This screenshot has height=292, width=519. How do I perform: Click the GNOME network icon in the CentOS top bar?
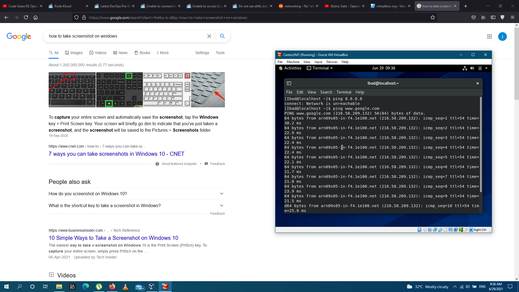pyautogui.click(x=465, y=68)
